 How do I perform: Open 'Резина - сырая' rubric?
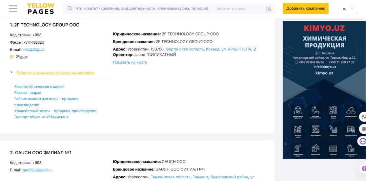[28, 92]
